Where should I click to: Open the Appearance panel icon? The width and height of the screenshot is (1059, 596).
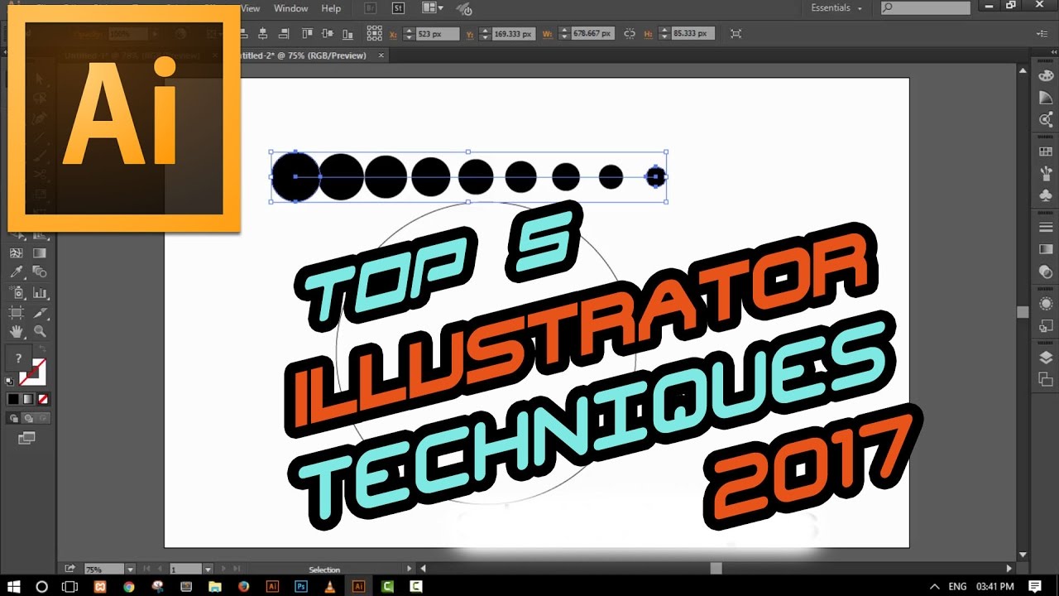point(1046,304)
